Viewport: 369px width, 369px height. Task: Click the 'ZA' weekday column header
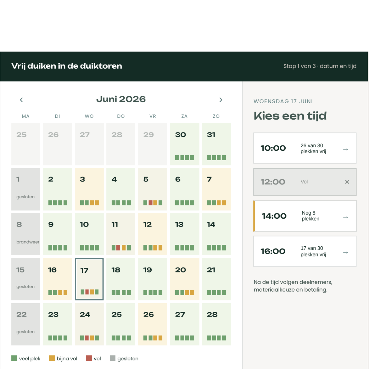pyautogui.click(x=184, y=116)
